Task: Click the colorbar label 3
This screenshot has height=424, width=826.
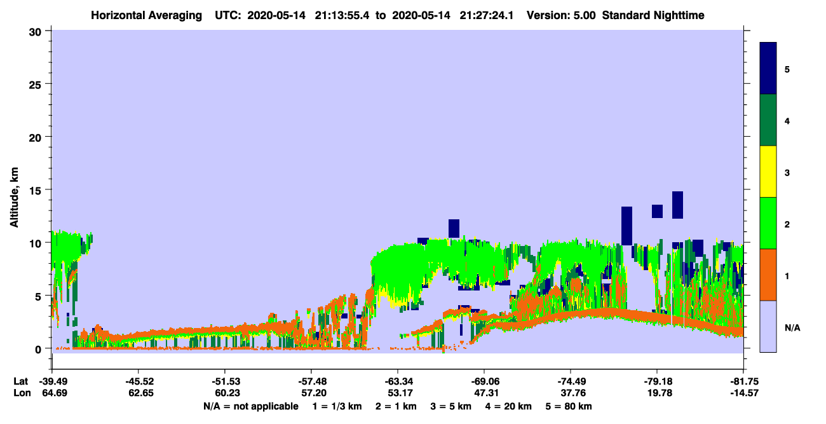Action: (x=787, y=172)
